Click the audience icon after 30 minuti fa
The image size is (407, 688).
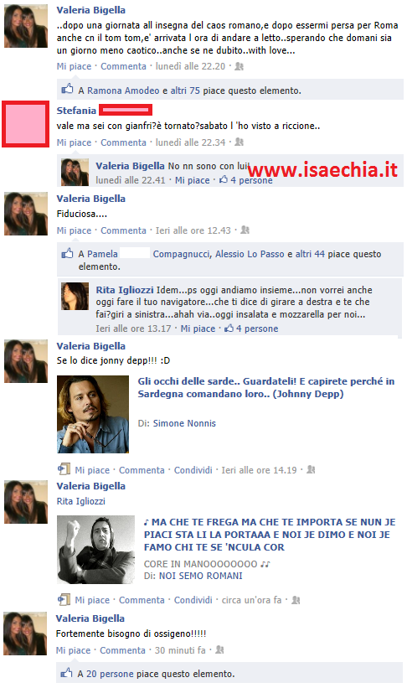pyautogui.click(x=219, y=649)
